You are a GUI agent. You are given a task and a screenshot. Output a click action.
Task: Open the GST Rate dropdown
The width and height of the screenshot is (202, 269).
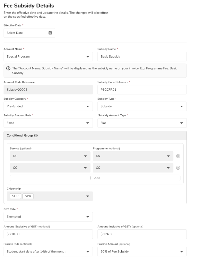(48, 217)
